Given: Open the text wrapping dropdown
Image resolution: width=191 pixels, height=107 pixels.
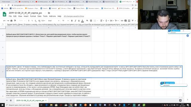Looking at the screenshot, I should (112, 21).
